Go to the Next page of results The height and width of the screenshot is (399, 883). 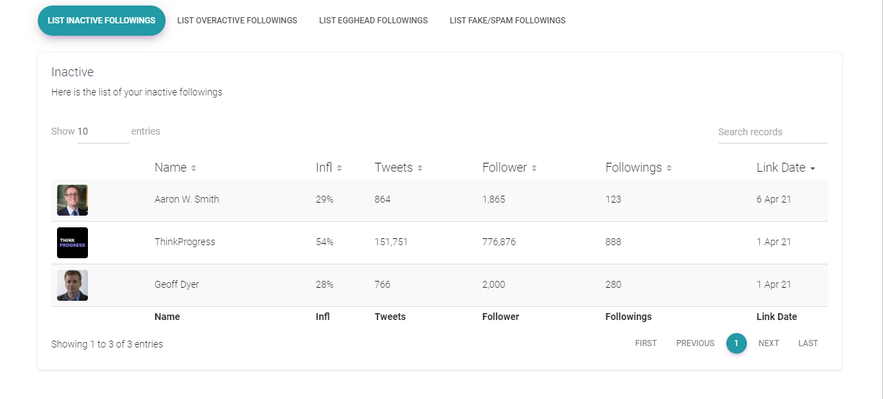(768, 343)
